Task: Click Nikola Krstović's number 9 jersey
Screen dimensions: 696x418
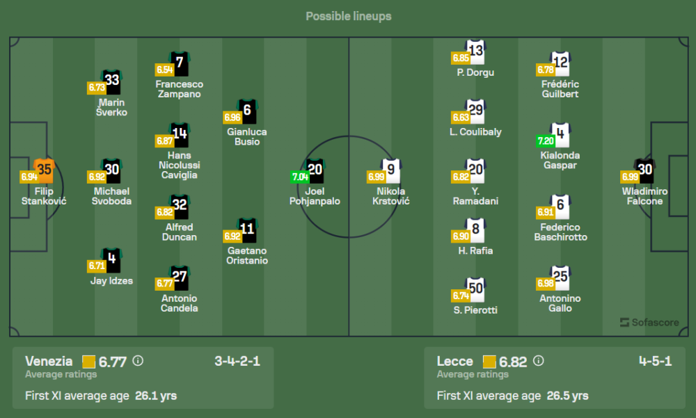Action: point(393,170)
